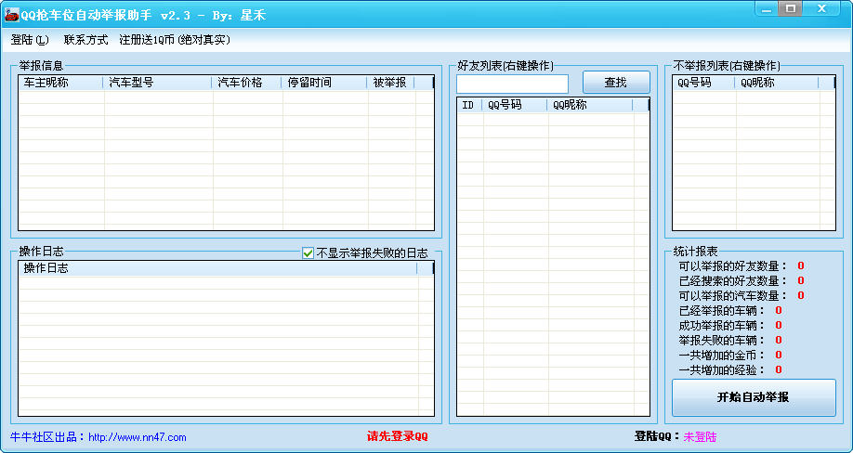This screenshot has width=853, height=453.
Task: Click the 查找 button
Action: tap(616, 83)
